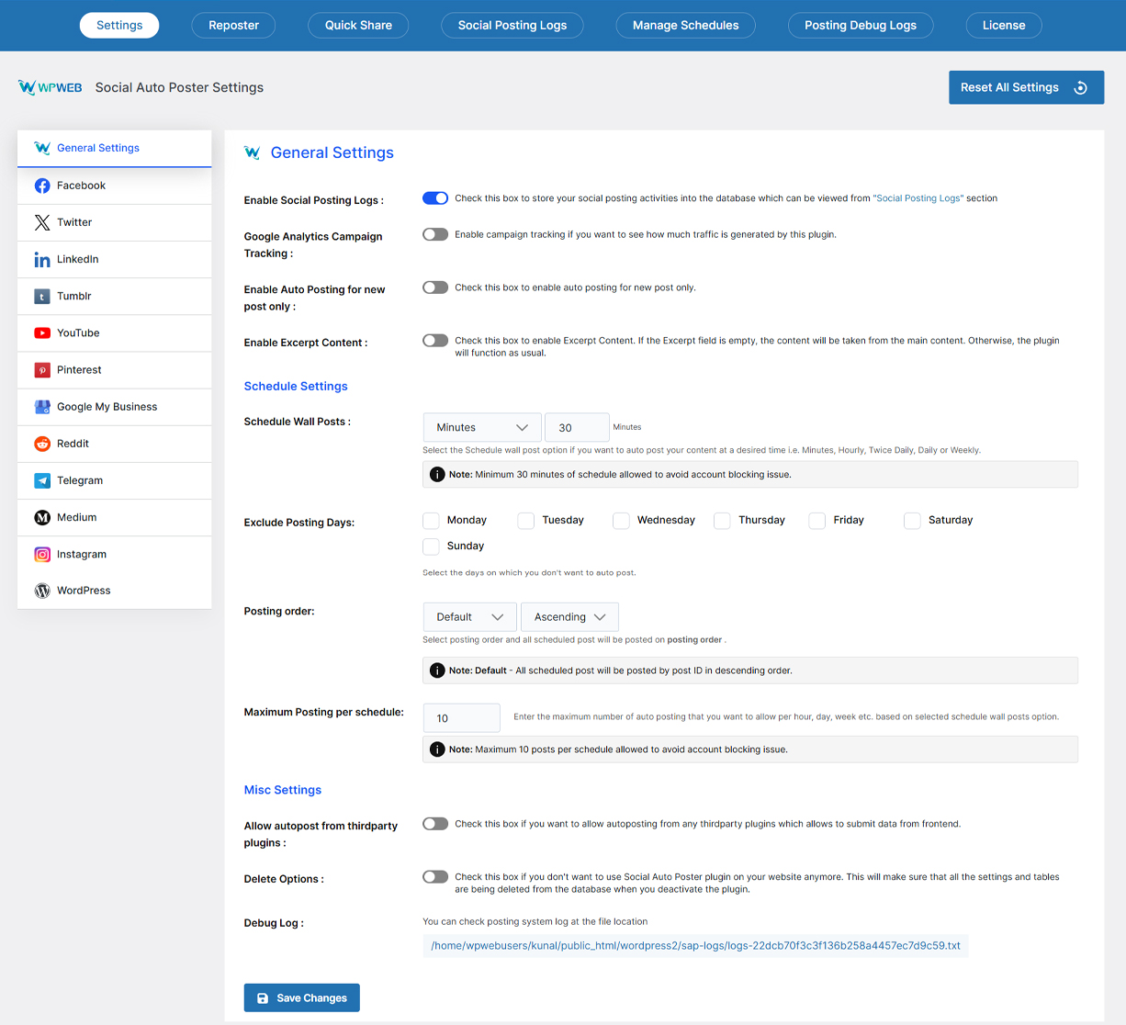Expand the Default posting order dropdown

click(470, 617)
